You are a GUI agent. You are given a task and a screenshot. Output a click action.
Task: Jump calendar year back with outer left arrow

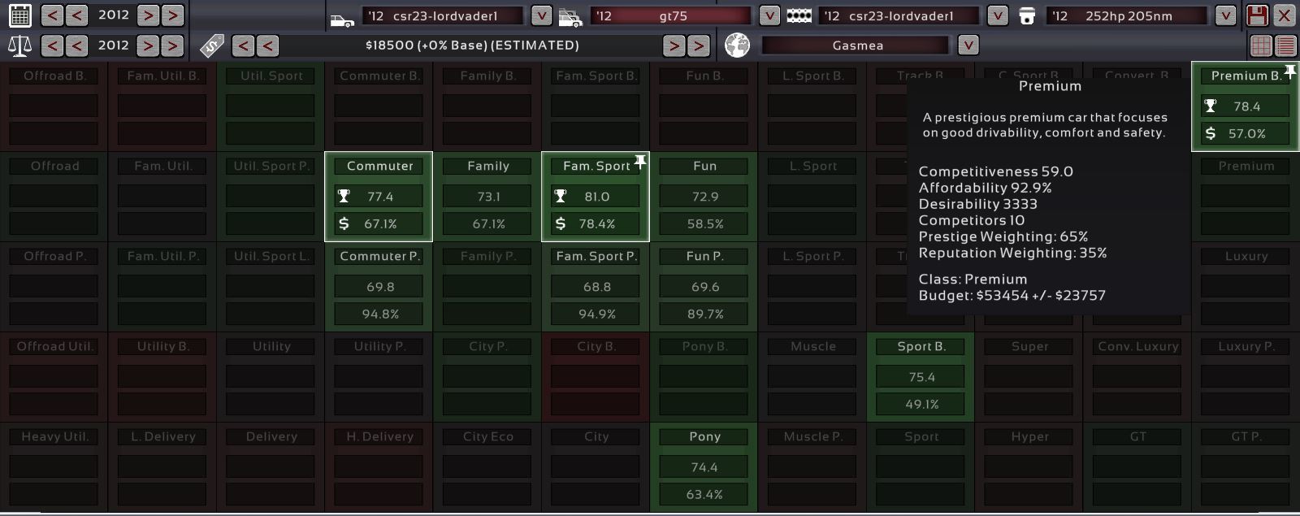52,15
